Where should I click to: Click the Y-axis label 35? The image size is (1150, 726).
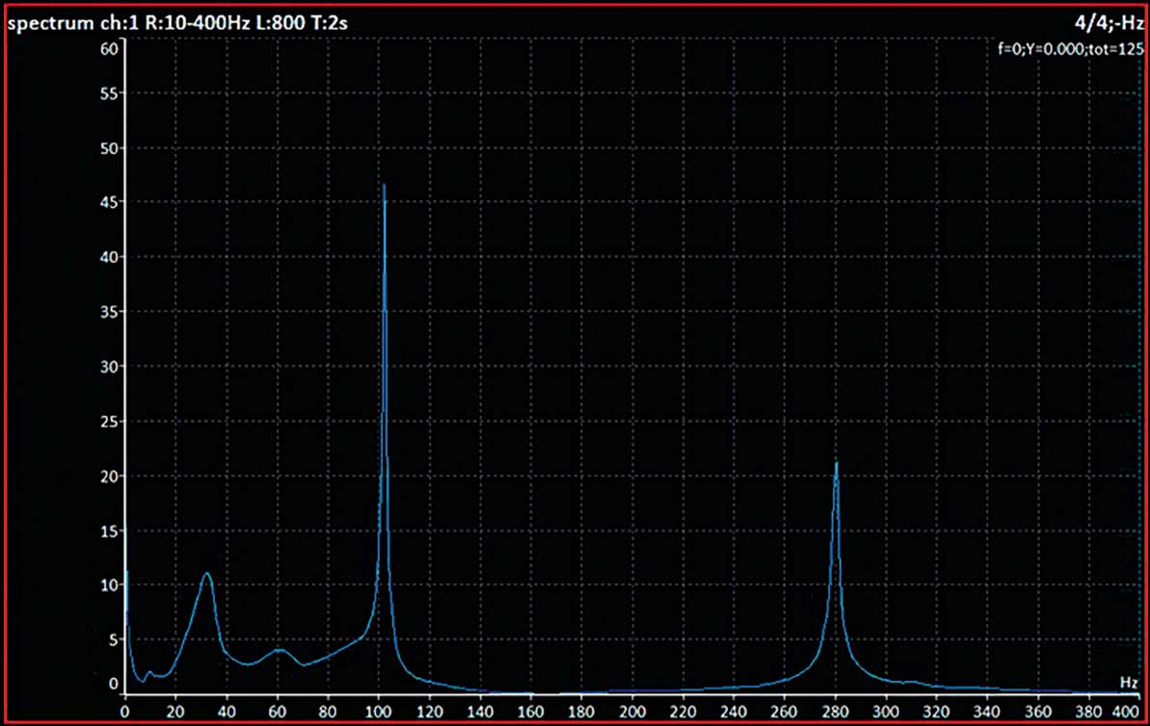coord(109,311)
